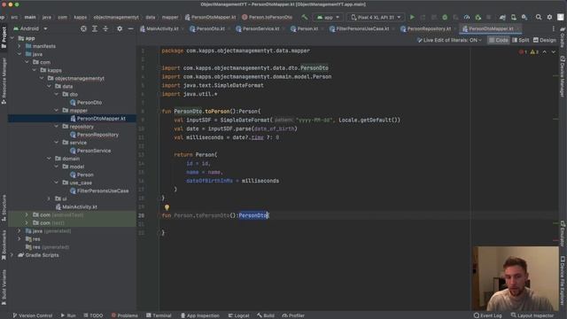567x319 pixels.
Task: Open the bottom Build tool window
Action: (x=266, y=315)
